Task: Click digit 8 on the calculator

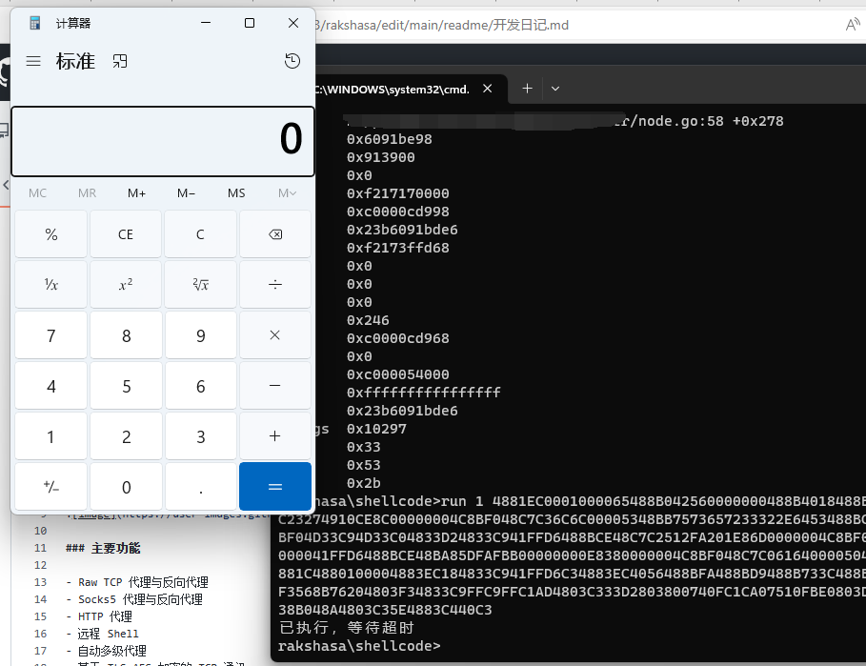Action: (x=126, y=335)
